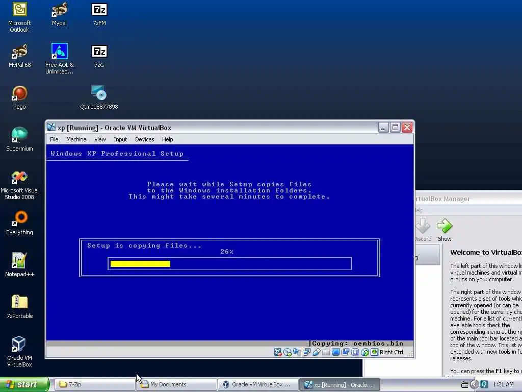The width and height of the screenshot is (522, 392).
Task: Select Everything desktop icon
Action: [x=19, y=223]
